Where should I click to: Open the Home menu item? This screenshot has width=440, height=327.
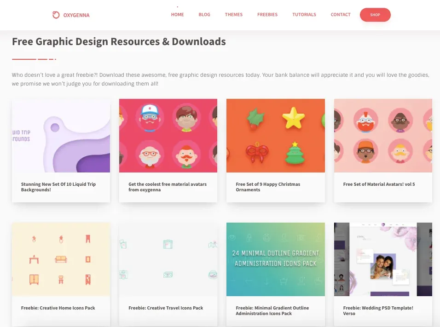coord(177,15)
